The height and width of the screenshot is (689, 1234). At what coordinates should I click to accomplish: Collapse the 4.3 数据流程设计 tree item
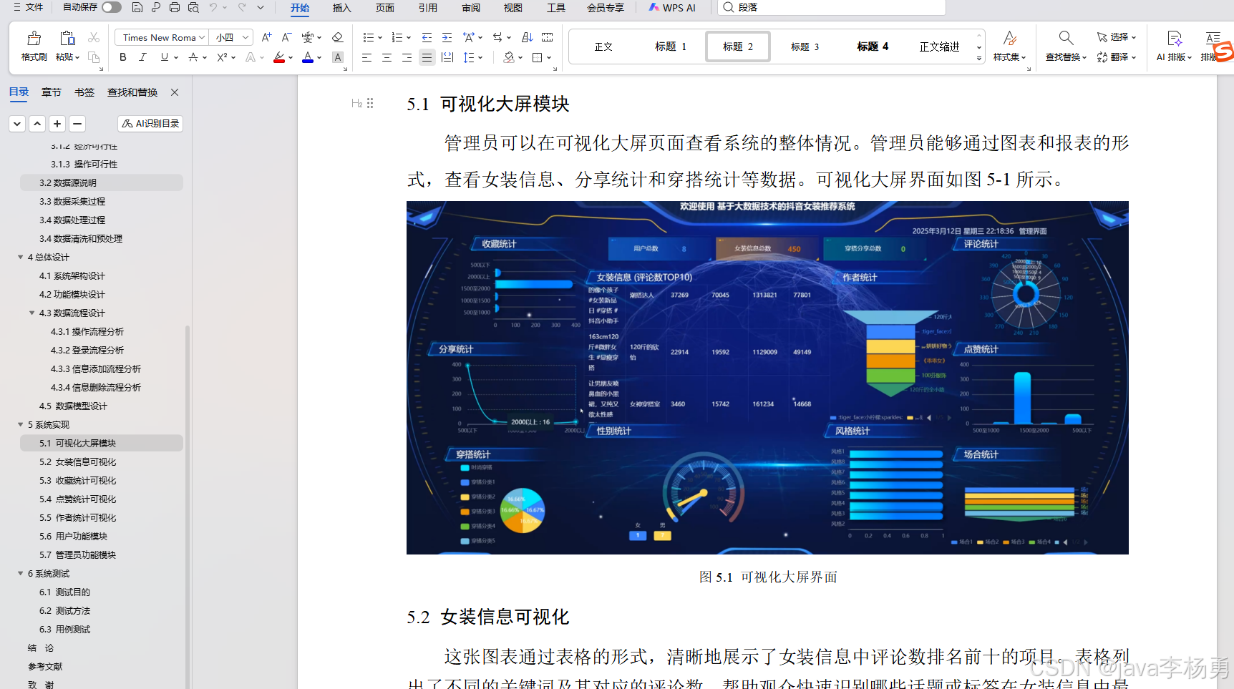click(31, 313)
